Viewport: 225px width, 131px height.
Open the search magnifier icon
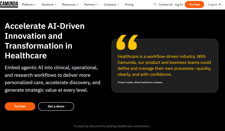155,4
